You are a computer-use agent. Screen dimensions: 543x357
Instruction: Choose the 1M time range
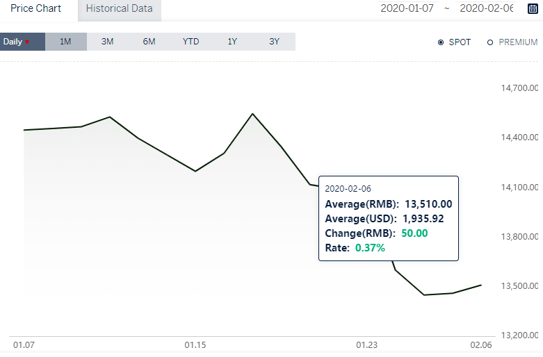(65, 42)
